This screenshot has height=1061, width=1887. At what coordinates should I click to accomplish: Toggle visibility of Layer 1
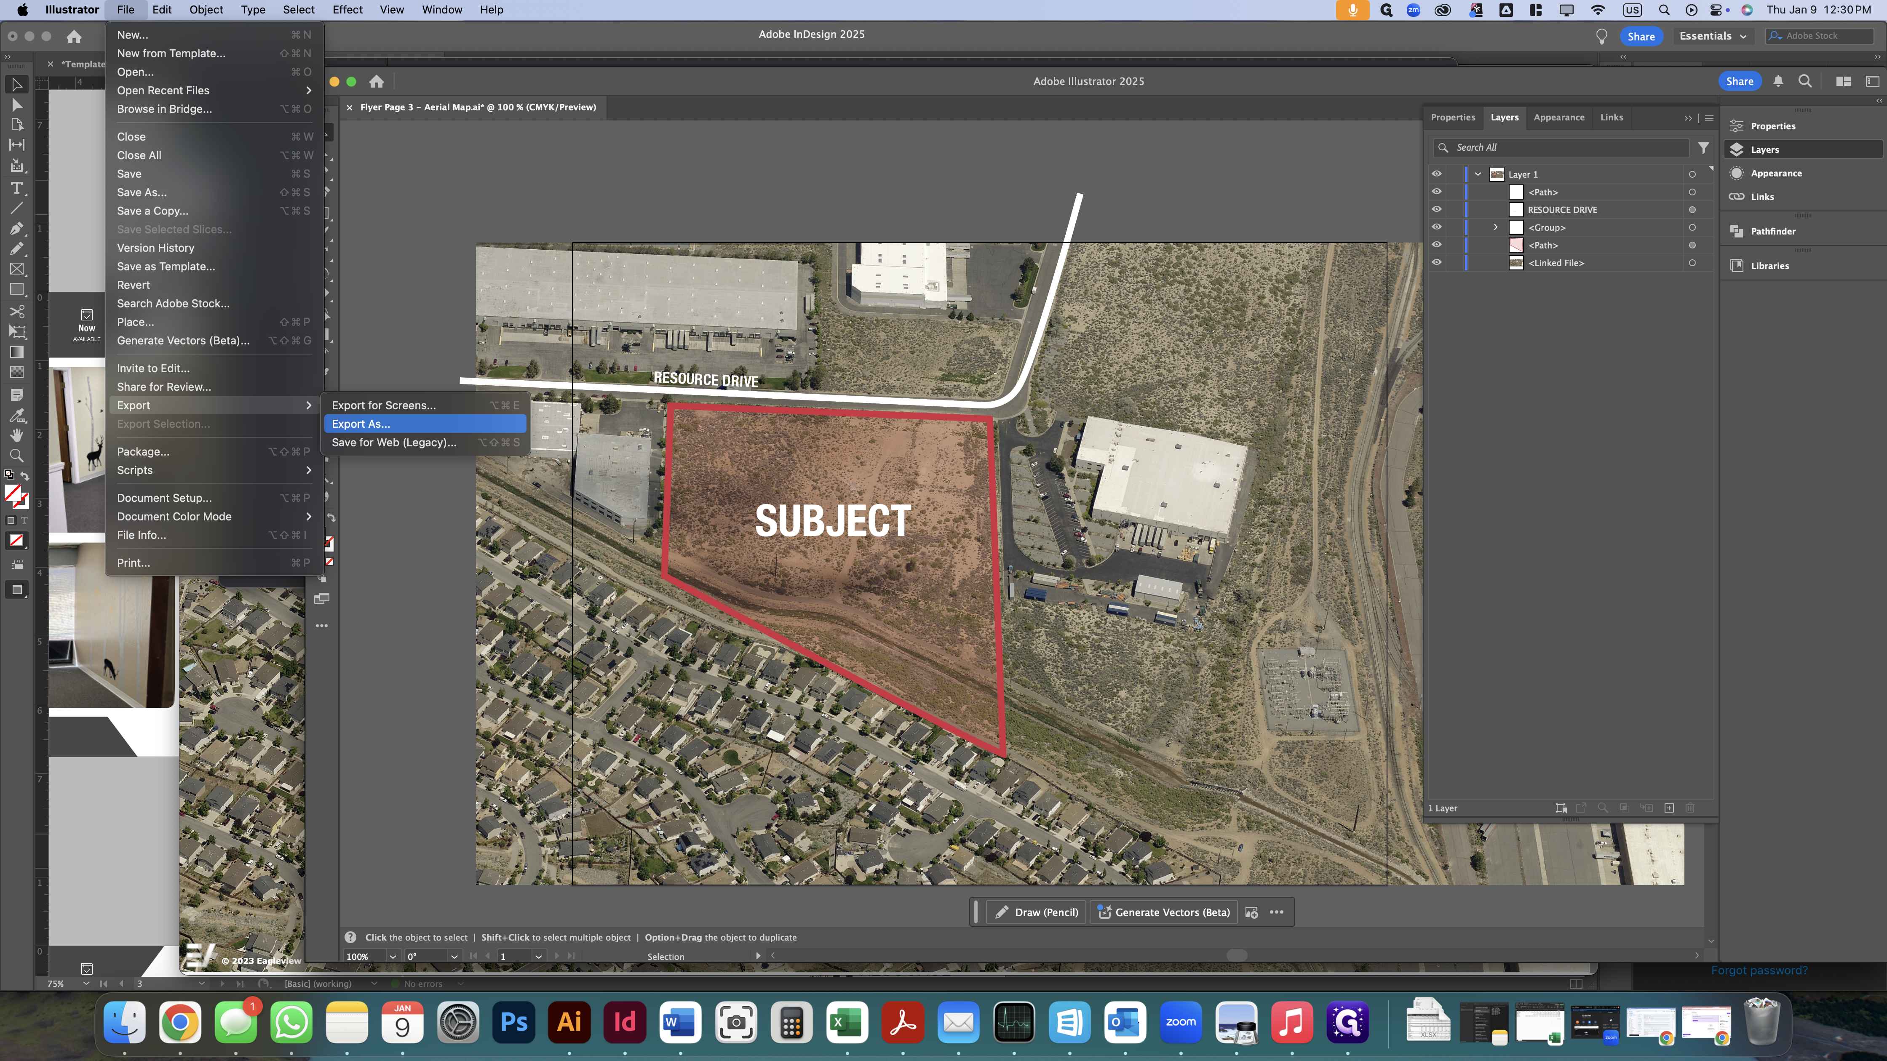coord(1436,174)
